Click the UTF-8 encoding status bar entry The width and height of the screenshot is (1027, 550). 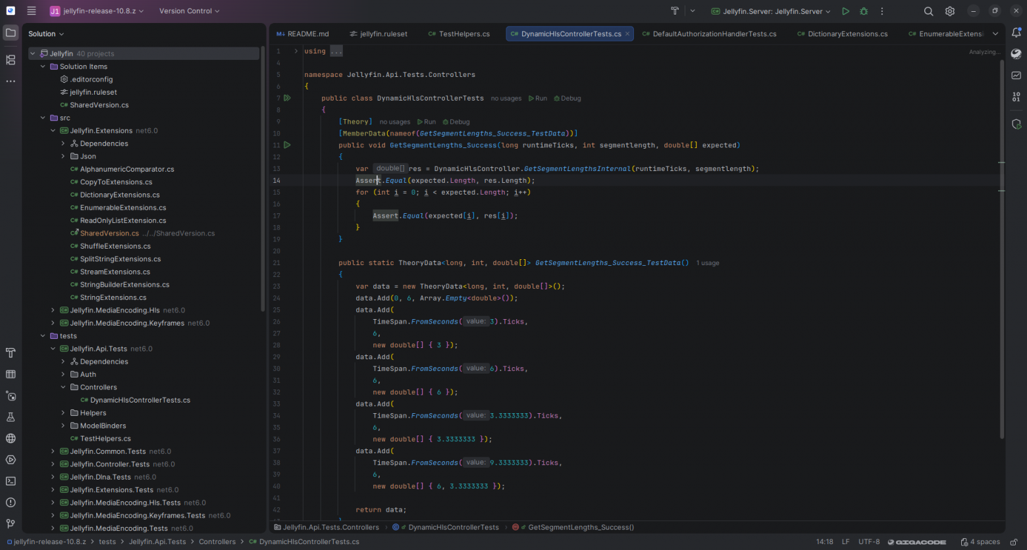tap(869, 541)
